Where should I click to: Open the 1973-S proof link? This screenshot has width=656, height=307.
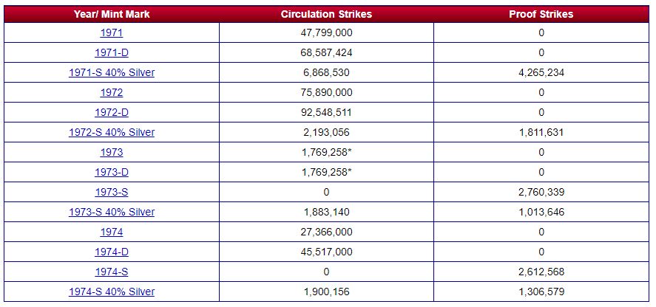(112, 192)
